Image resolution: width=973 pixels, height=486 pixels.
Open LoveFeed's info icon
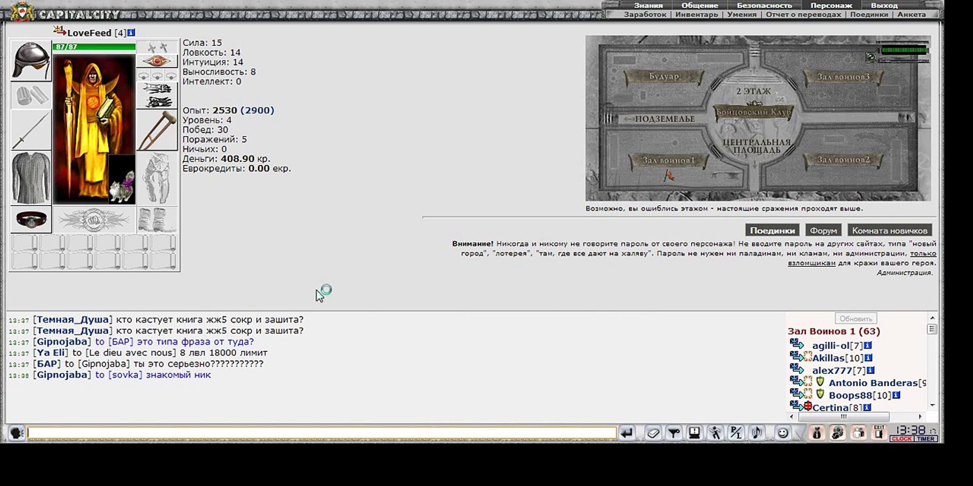pyautogui.click(x=131, y=32)
